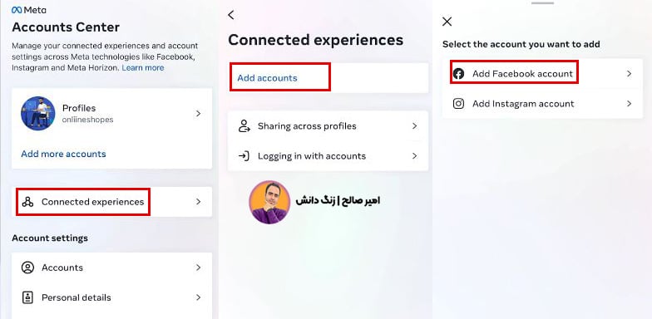652x319 pixels.
Task: Select Add Facebook account option
Action: coord(542,73)
